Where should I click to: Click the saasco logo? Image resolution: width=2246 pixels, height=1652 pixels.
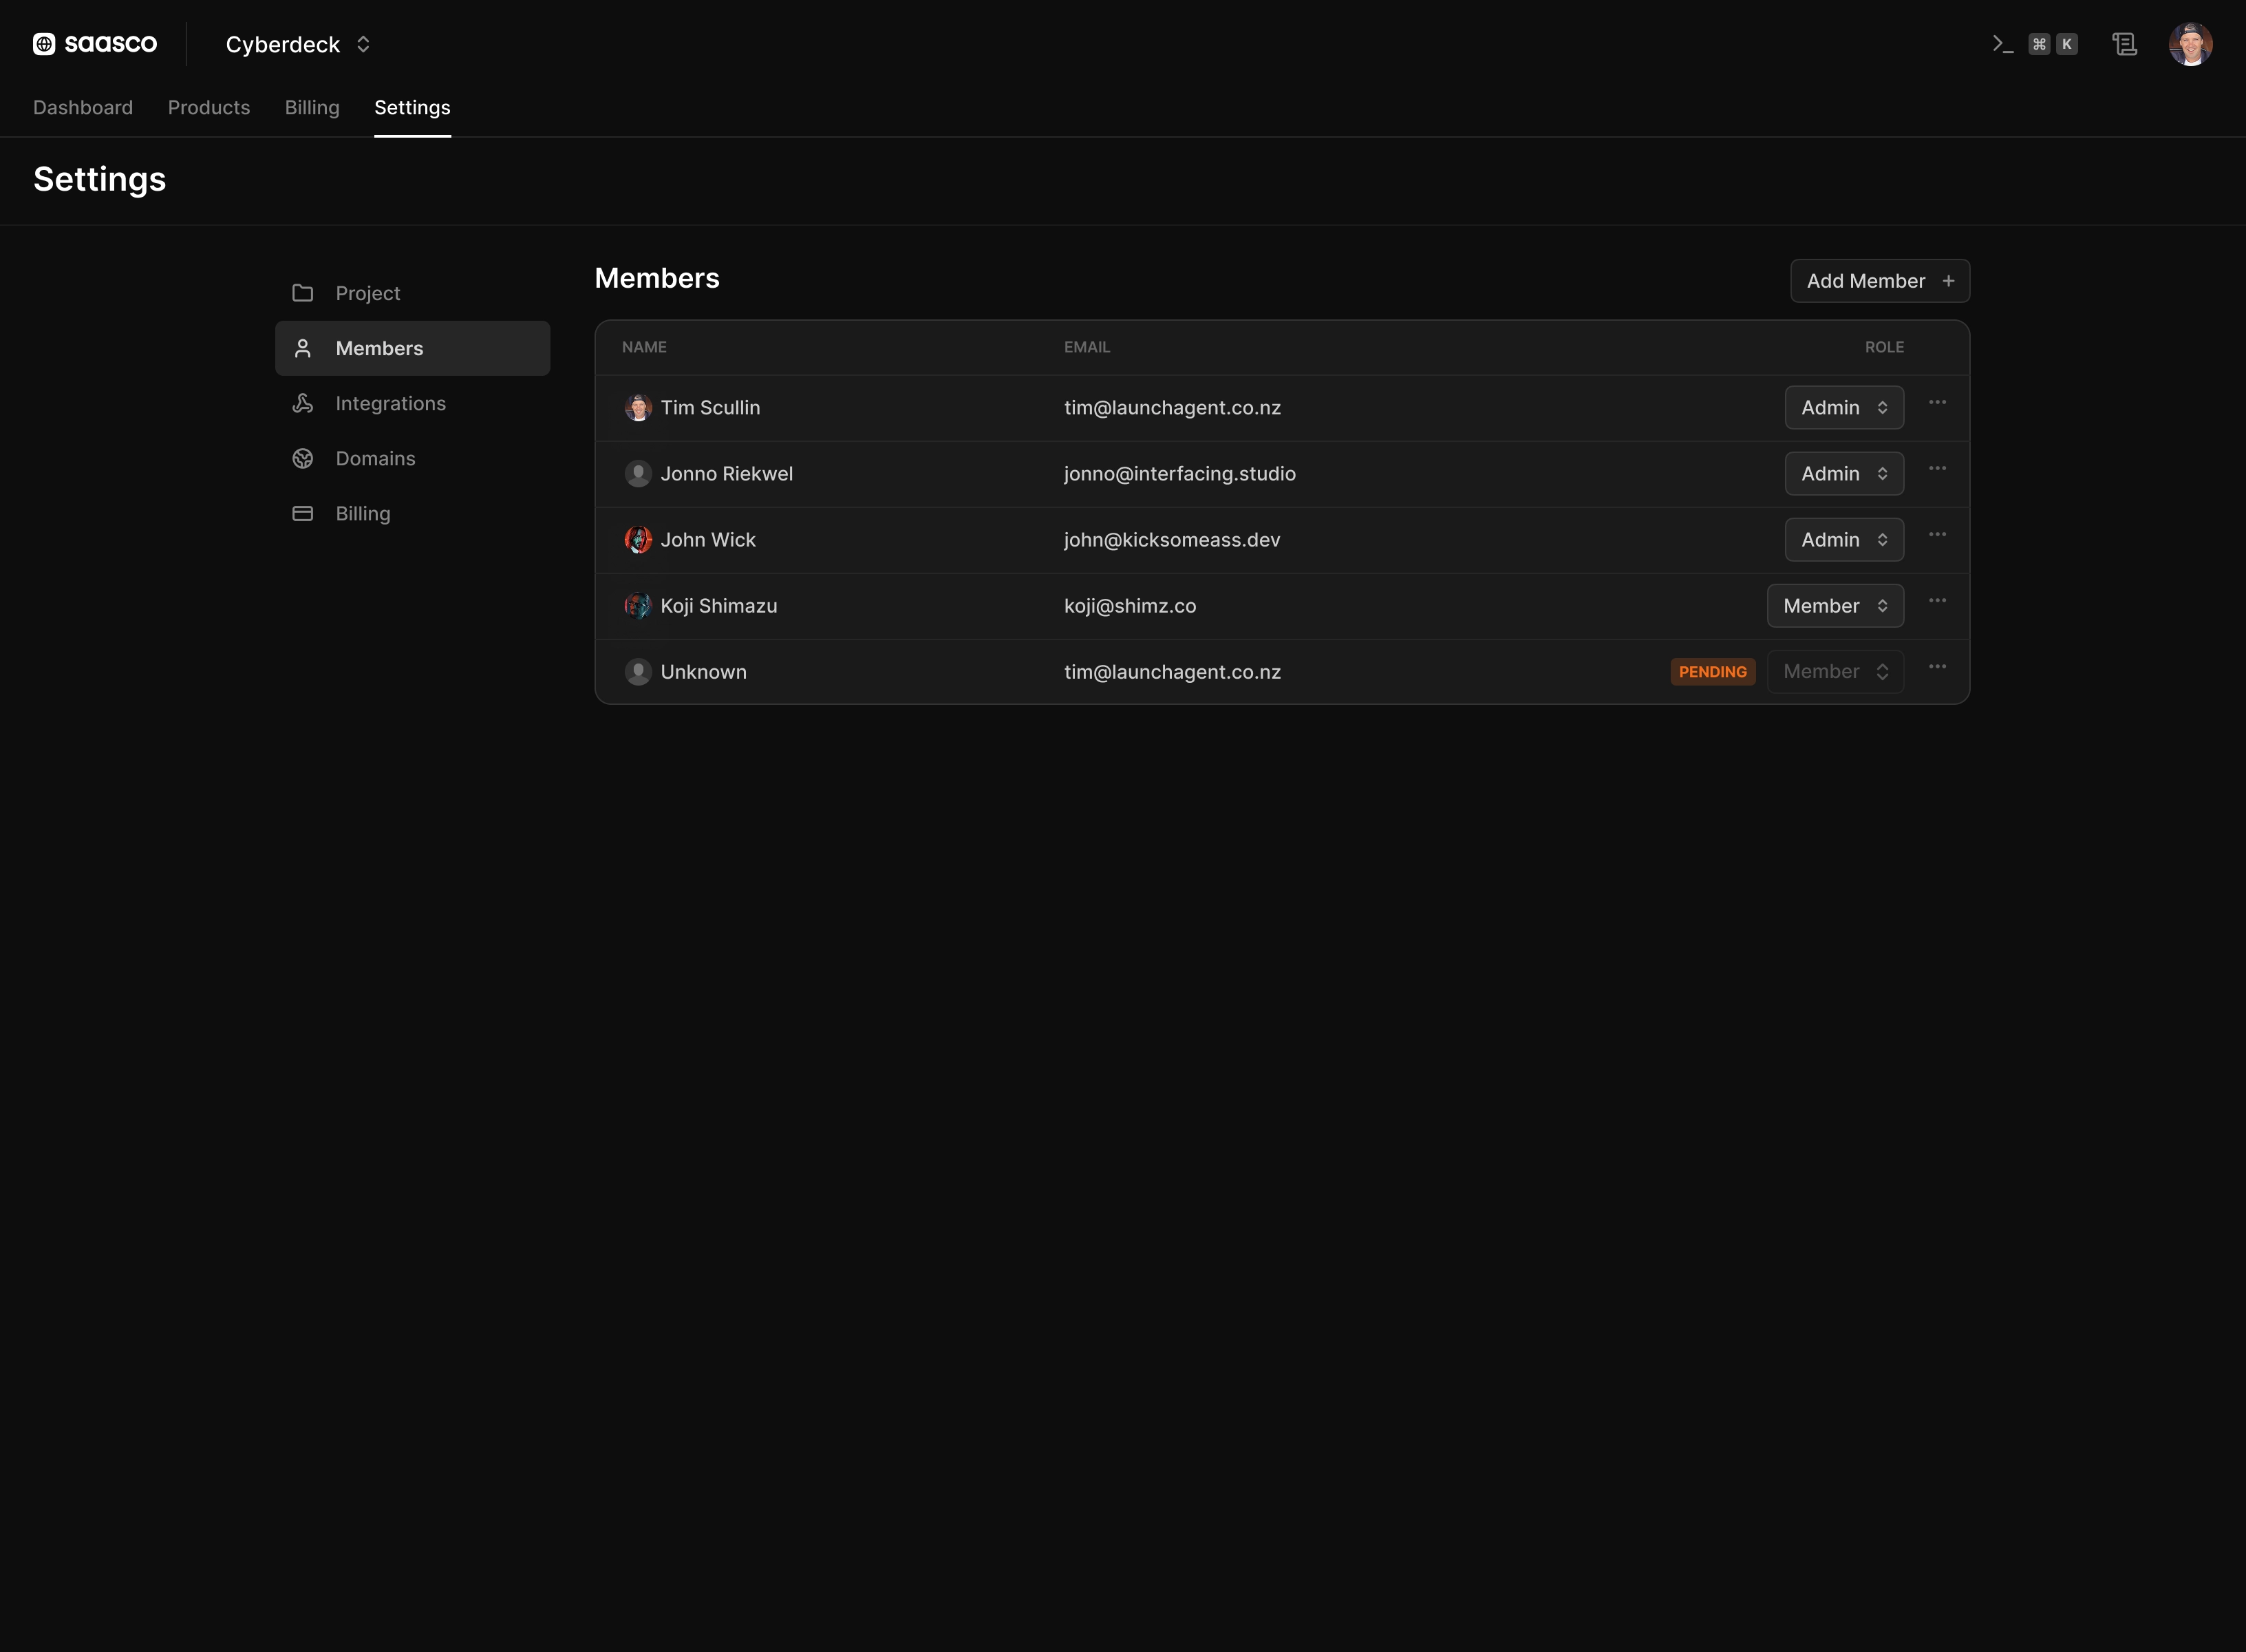pos(95,44)
